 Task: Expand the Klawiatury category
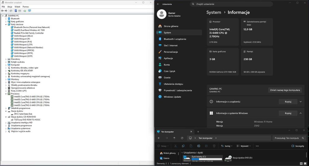pyautogui.click(x=6, y=59)
